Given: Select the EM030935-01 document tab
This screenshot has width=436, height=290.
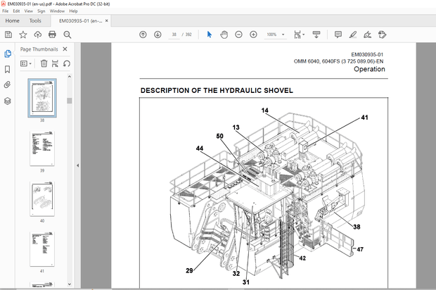Looking at the screenshot, I should pos(80,21).
